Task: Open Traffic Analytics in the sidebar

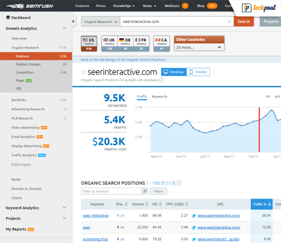Action: 24,155
